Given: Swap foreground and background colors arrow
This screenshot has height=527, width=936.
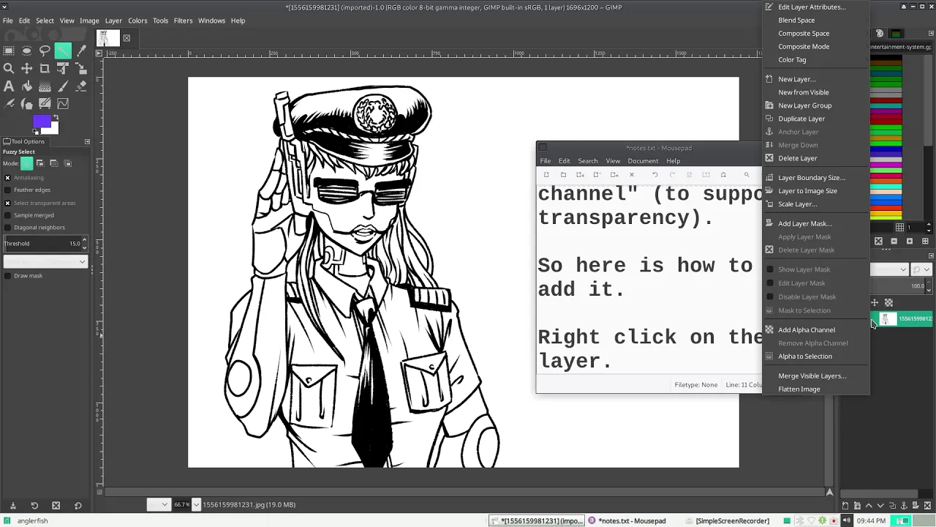Looking at the screenshot, I should [x=56, y=118].
